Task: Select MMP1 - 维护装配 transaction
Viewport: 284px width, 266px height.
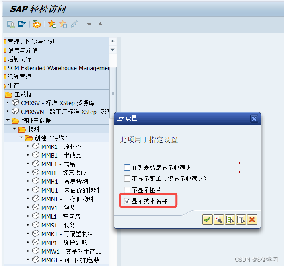Action: 64,243
